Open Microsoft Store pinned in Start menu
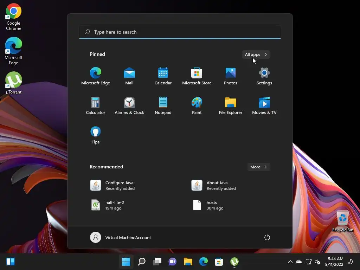This screenshot has height=270, width=360. click(x=197, y=76)
